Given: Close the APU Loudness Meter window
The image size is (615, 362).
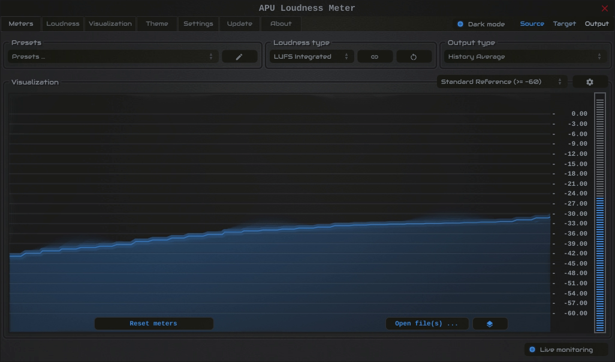Looking at the screenshot, I should (x=604, y=8).
